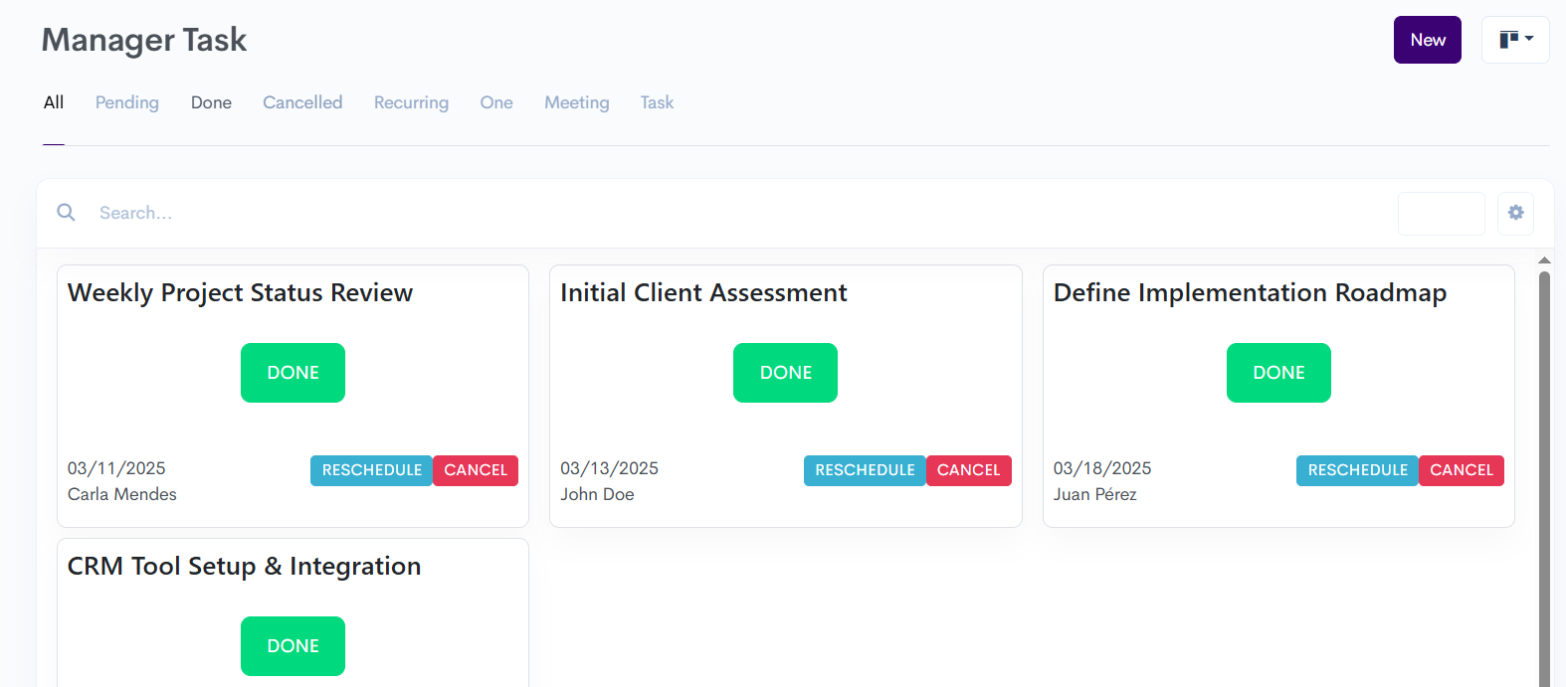Toggle DONE on Define Implementation Roadmap

[1278, 373]
